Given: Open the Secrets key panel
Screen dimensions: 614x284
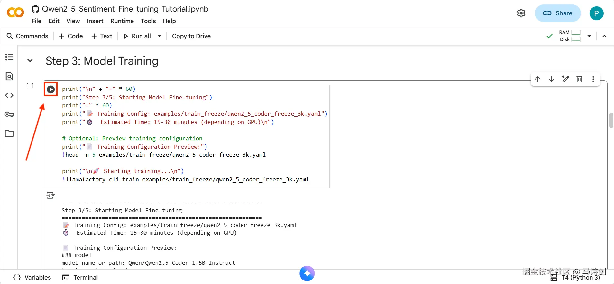Looking at the screenshot, I should tap(9, 115).
